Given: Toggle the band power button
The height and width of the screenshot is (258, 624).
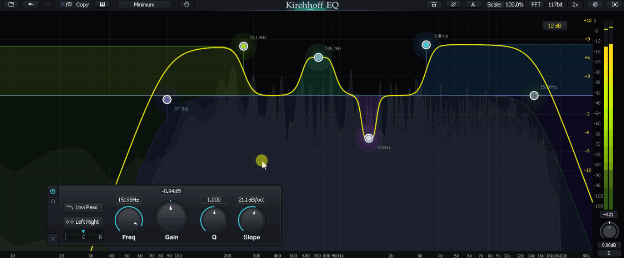Looking at the screenshot, I should point(53,191).
